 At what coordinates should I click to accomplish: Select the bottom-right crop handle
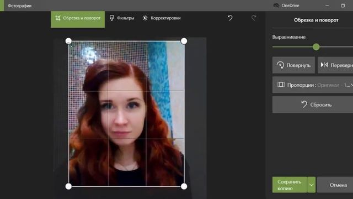[x=184, y=186]
